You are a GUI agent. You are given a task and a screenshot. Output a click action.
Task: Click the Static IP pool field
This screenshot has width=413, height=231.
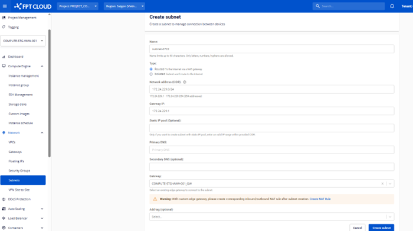pyautogui.click(x=271, y=128)
